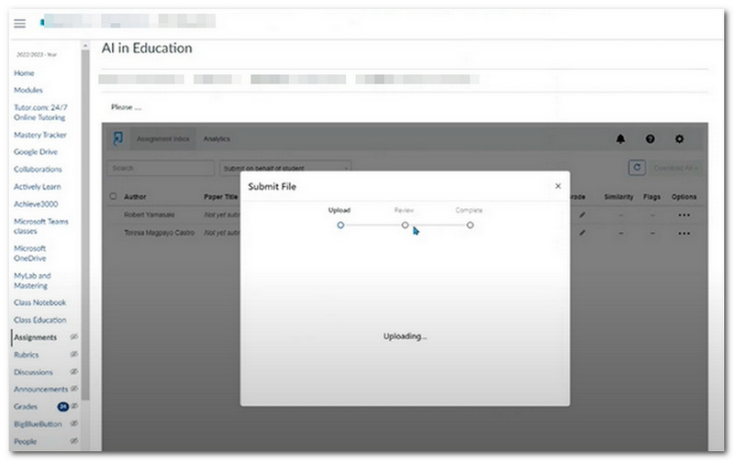The height and width of the screenshot is (461, 734).
Task: Toggle the select-all Author checkbox
Action: pos(114,196)
